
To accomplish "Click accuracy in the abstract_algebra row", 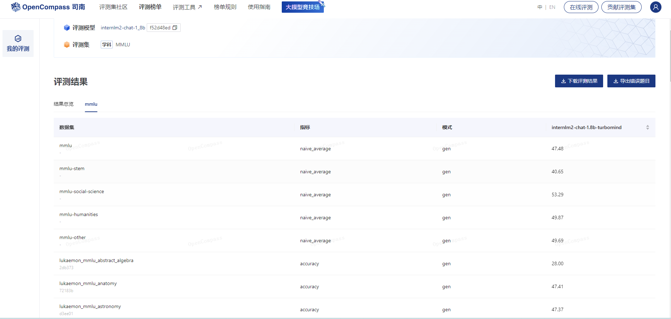I will [309, 264].
